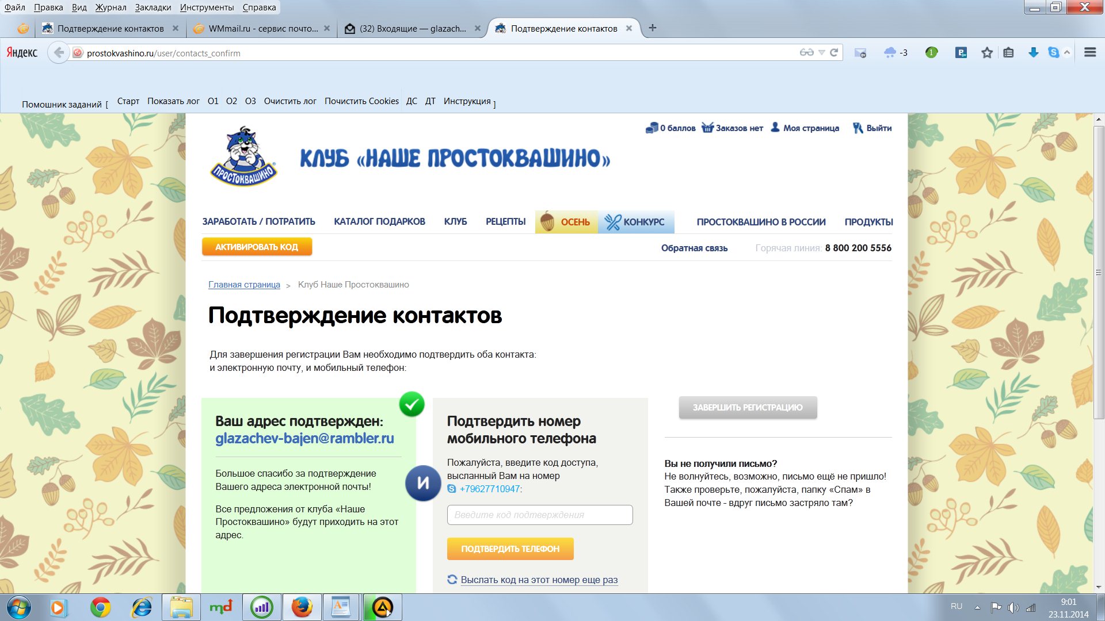
Task: Open reader mode glasses icon
Action: click(806, 52)
